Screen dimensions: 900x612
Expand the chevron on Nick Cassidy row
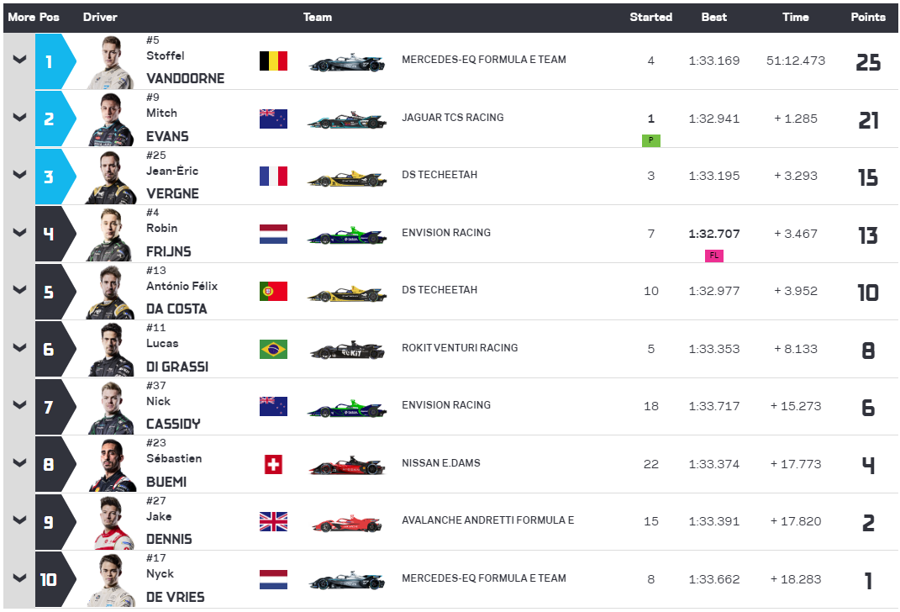pyautogui.click(x=19, y=404)
